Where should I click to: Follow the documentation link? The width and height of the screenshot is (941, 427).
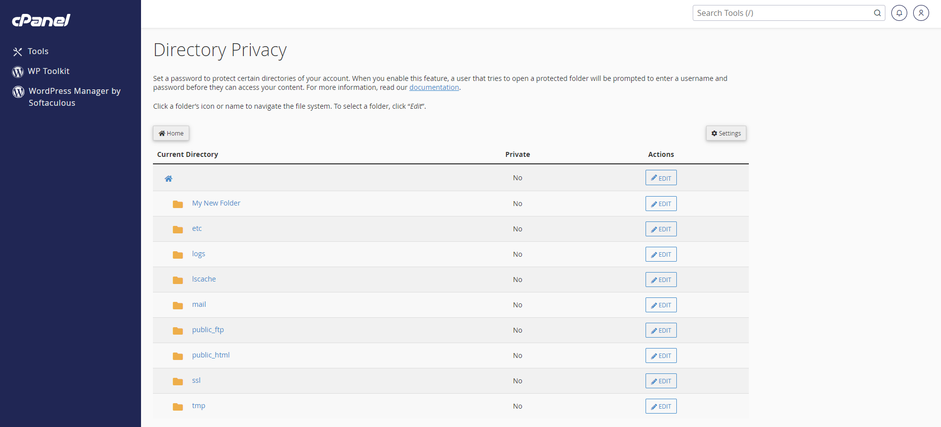(434, 87)
